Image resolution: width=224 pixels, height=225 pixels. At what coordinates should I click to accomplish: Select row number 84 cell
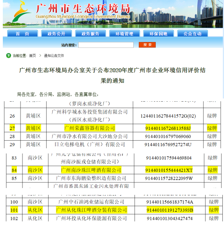coord(14,170)
